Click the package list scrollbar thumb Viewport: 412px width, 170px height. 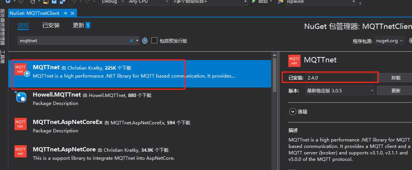tap(274, 75)
